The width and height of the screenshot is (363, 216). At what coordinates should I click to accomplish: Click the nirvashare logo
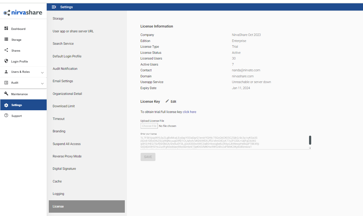[x=23, y=13]
